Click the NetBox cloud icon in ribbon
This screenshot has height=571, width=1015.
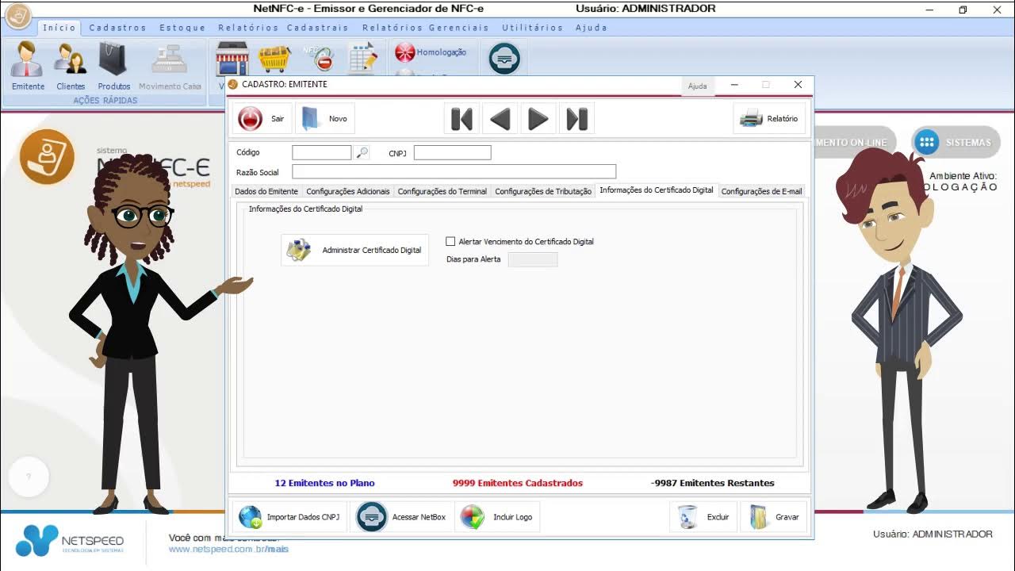[x=504, y=59]
